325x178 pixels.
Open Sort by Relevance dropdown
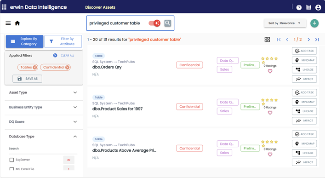[285, 23]
